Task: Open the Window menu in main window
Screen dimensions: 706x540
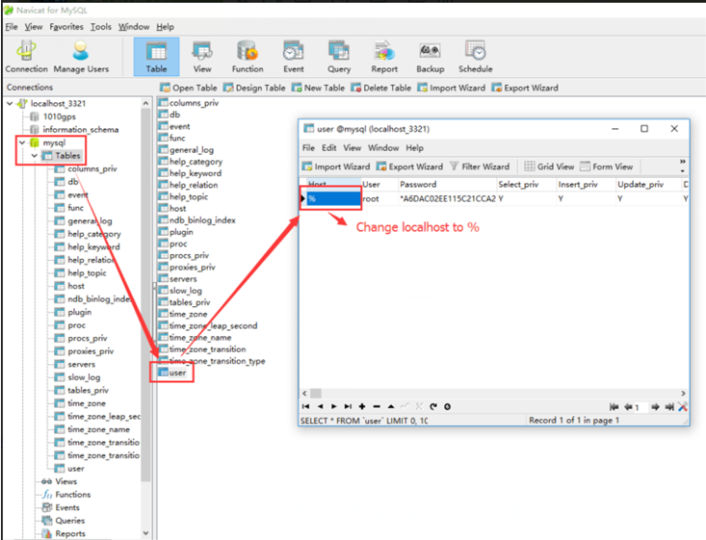Action: [134, 27]
